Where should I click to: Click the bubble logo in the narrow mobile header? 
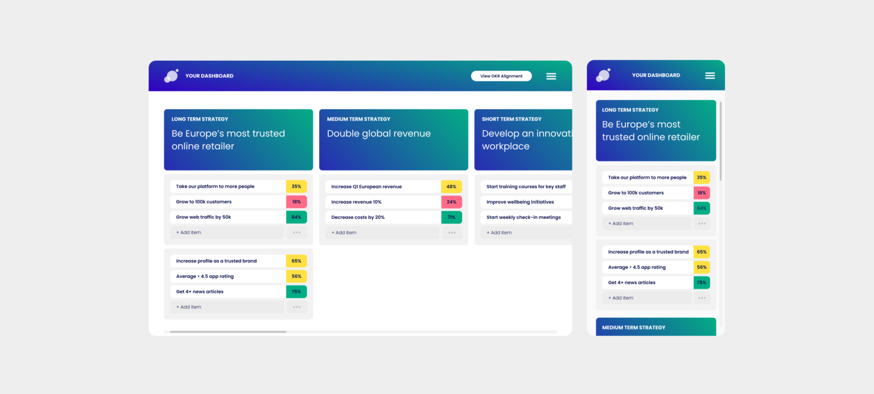click(x=603, y=76)
